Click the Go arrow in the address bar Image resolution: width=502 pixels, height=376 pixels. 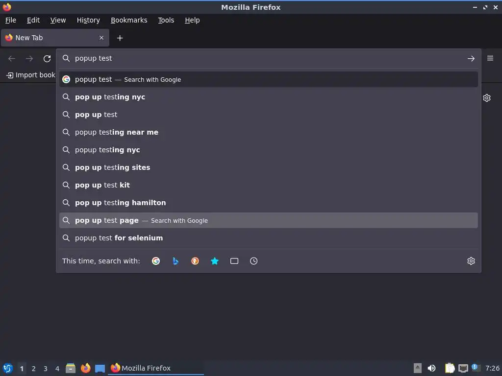tap(471, 59)
